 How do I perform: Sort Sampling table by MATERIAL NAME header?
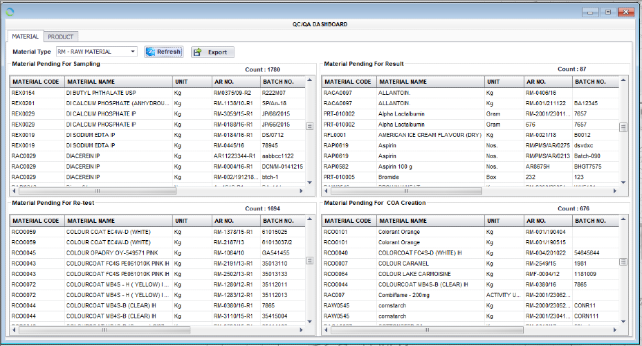pyautogui.click(x=119, y=82)
